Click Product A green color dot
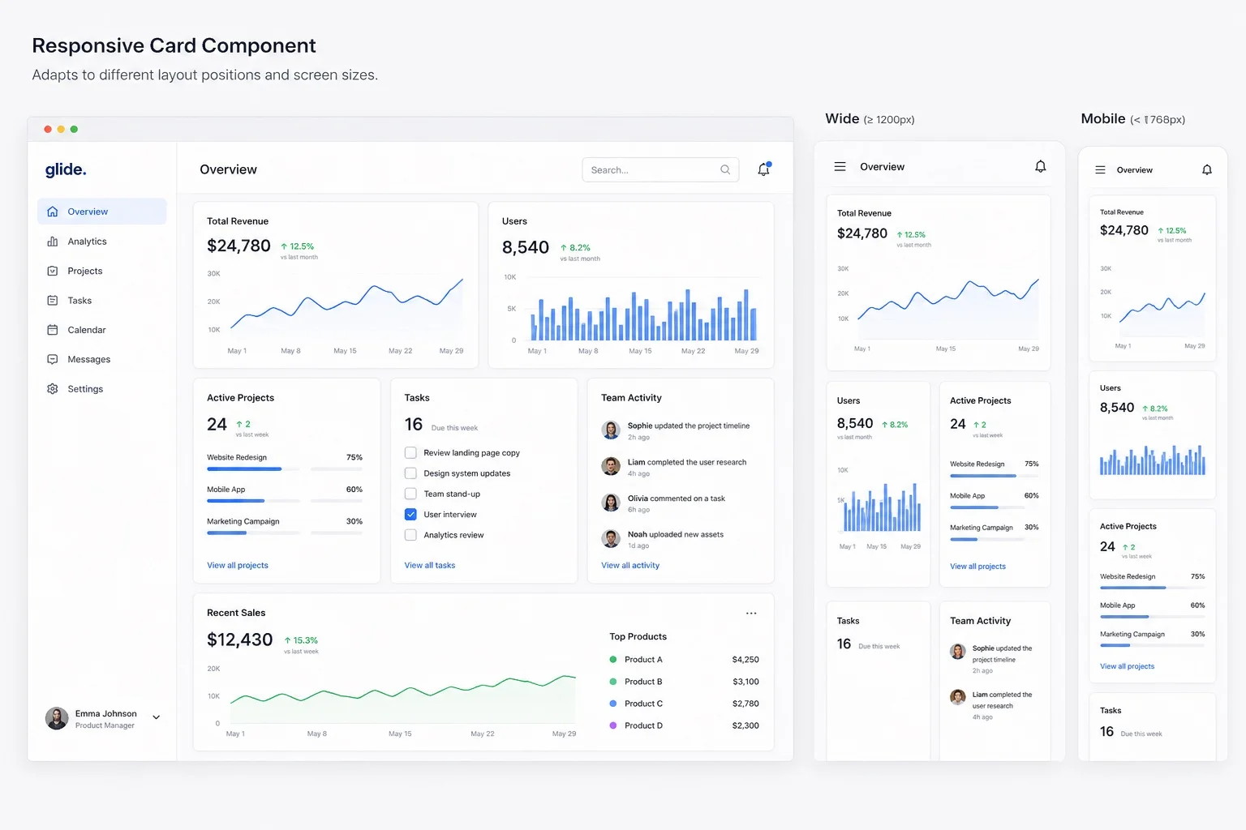1246x830 pixels. coord(613,660)
